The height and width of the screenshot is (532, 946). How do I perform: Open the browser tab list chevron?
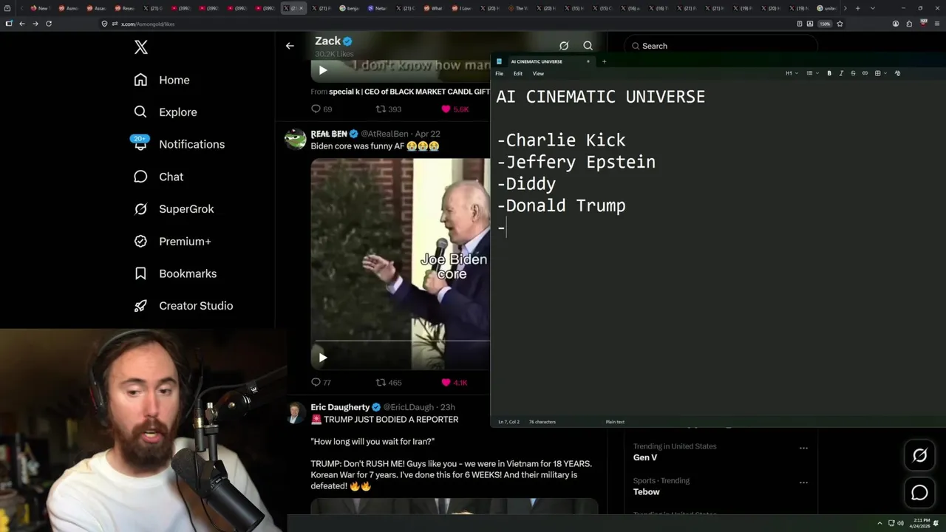pos(873,8)
